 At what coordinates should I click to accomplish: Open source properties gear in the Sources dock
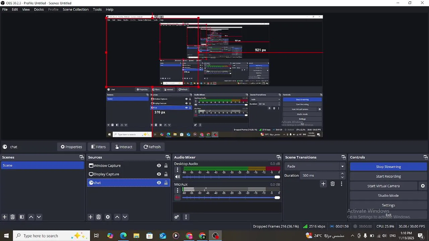[x=108, y=217]
